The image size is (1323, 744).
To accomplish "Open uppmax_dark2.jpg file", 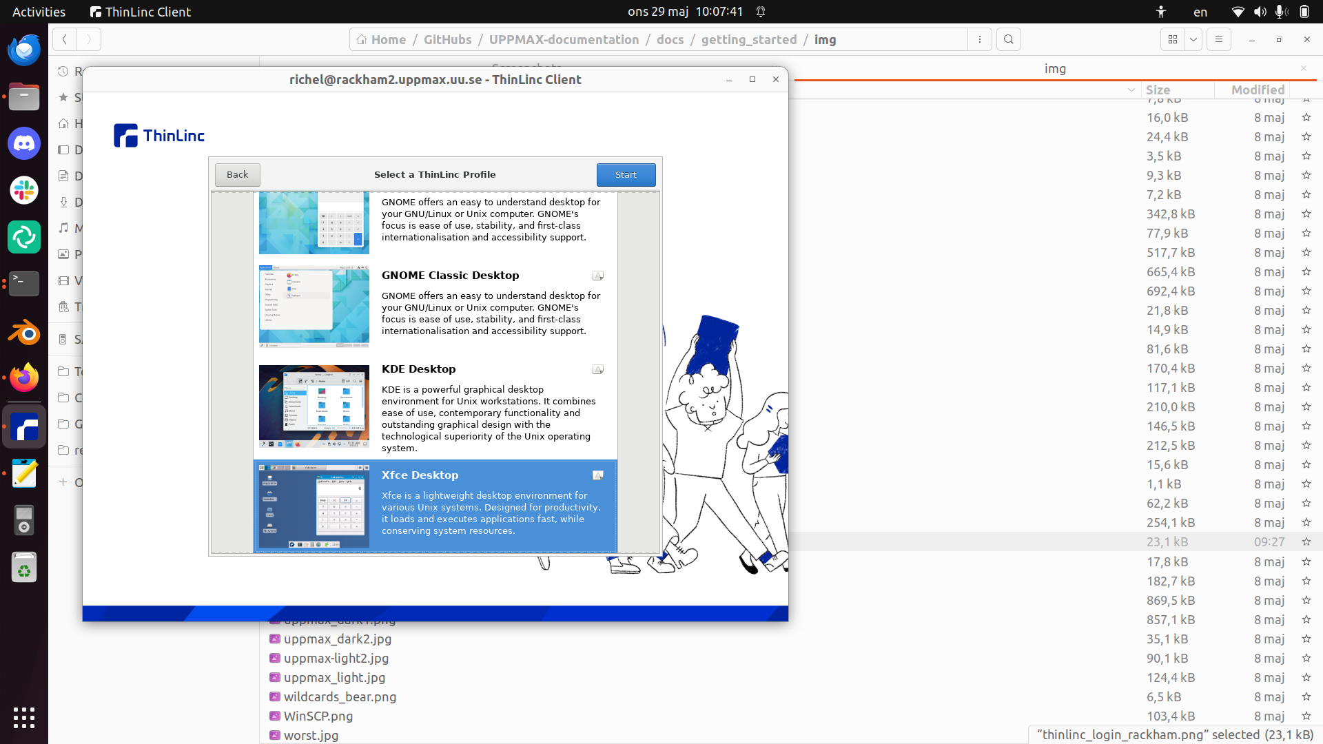I will [x=337, y=639].
